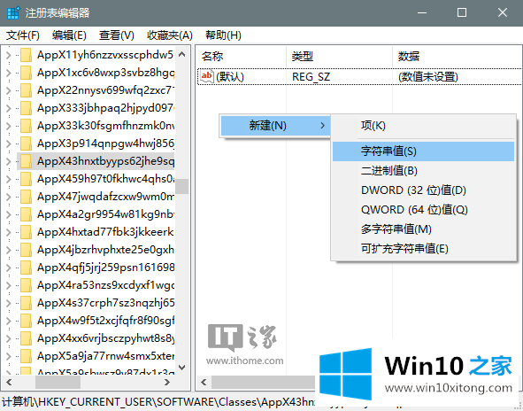Click tree horizontal scroll right arrow
The width and height of the screenshot is (523, 411).
167,383
